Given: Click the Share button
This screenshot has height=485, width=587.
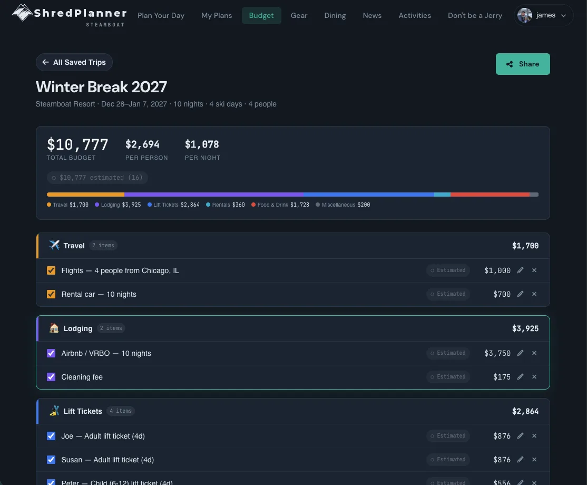Looking at the screenshot, I should click(x=523, y=64).
